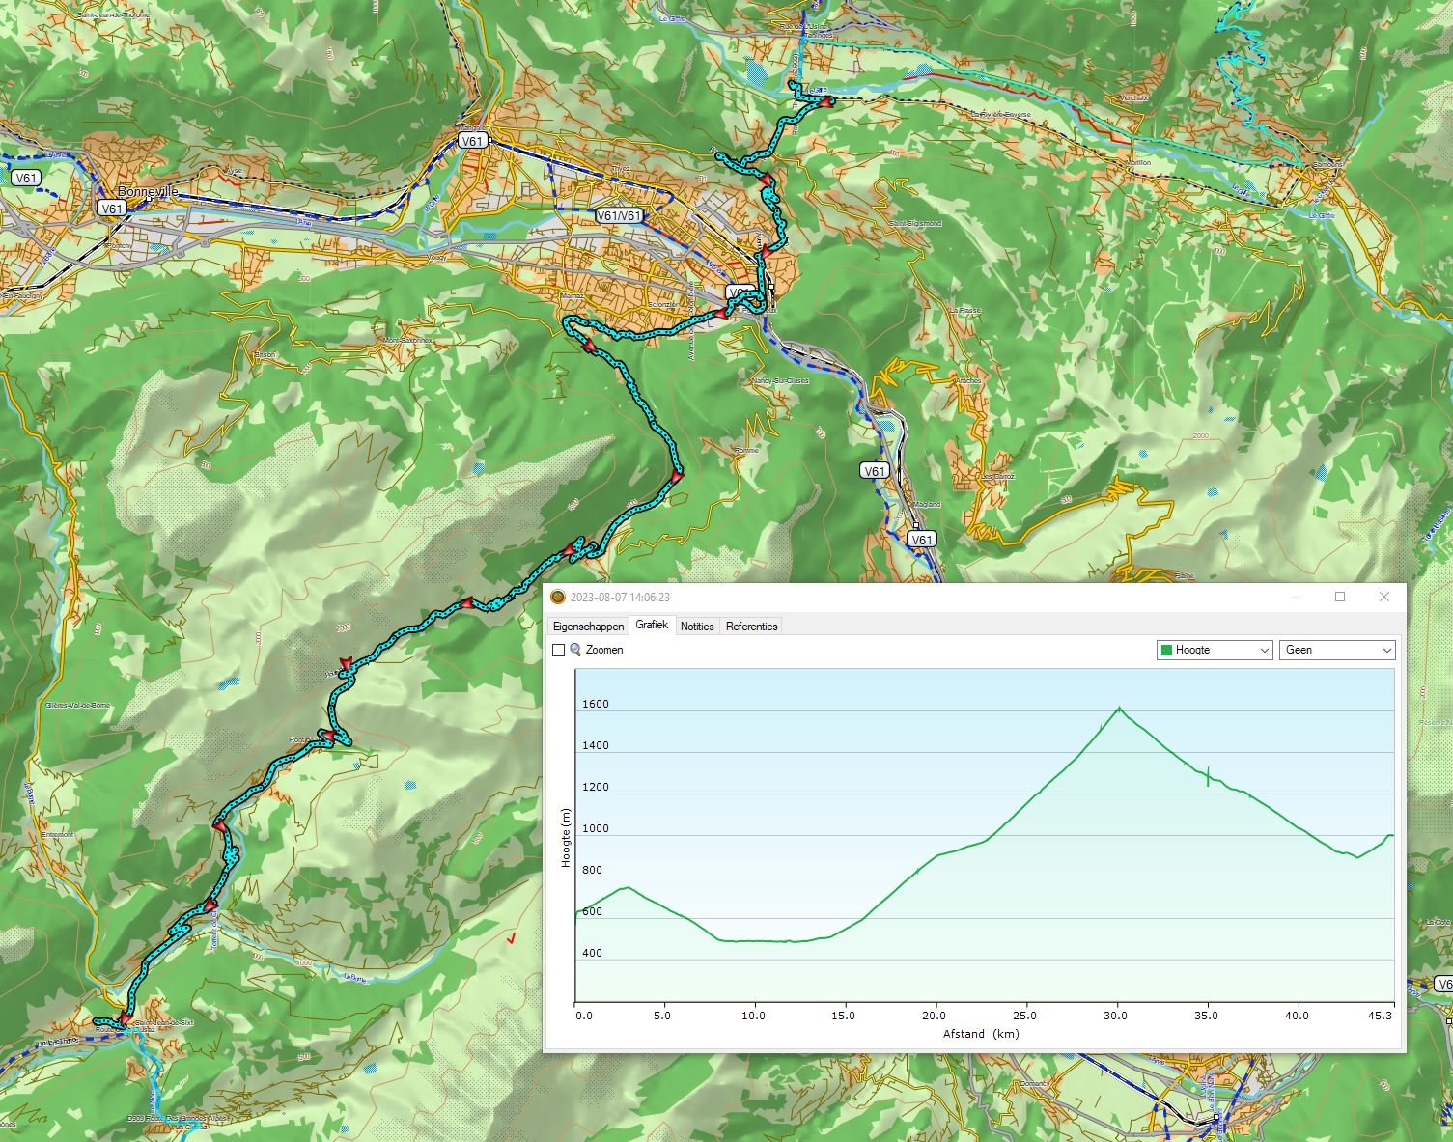The height and width of the screenshot is (1142, 1453).
Task: Go to the Referenties tab
Action: [x=751, y=627]
